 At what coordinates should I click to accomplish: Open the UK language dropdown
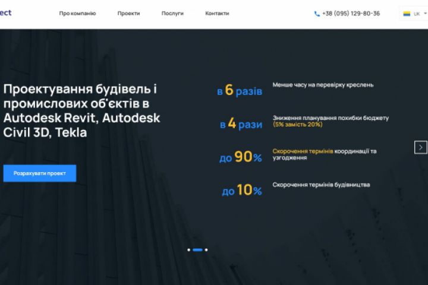point(414,14)
